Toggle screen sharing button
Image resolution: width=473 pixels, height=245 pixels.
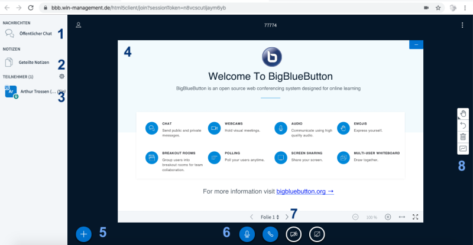click(317, 234)
